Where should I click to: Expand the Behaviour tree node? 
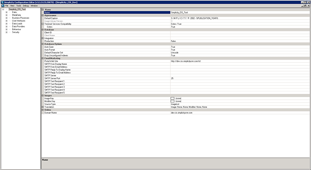[6, 29]
